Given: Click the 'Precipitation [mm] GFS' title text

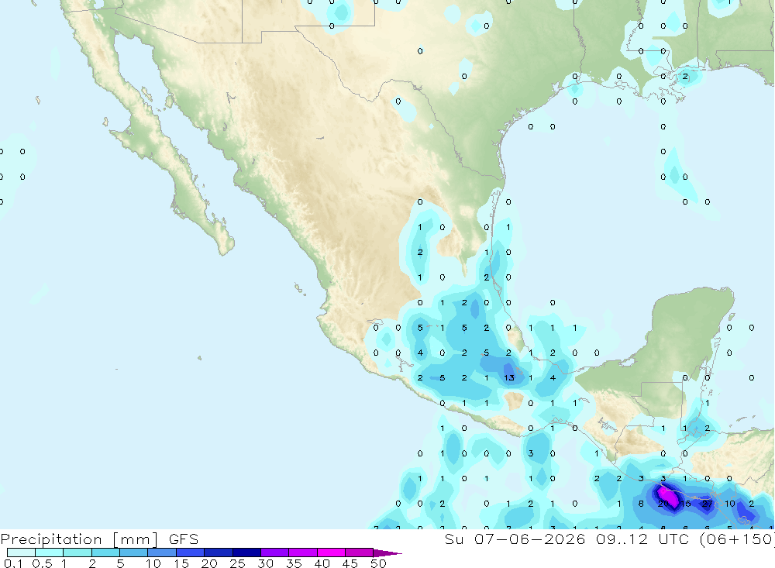Looking at the screenshot, I should [x=99, y=539].
